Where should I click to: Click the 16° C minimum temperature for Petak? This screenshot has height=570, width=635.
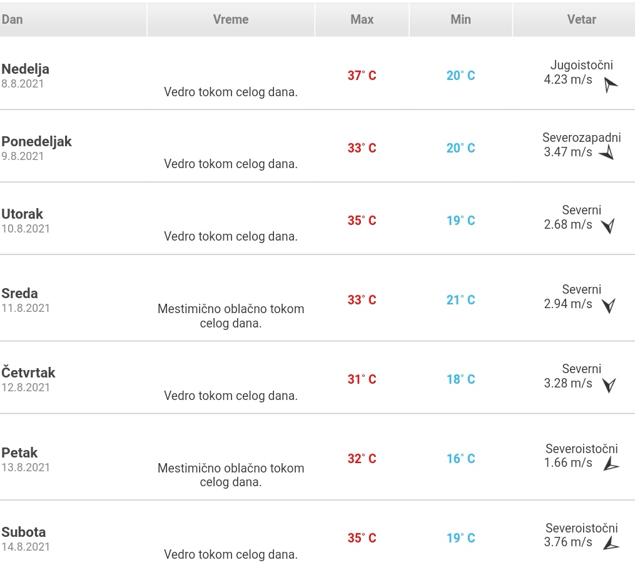pos(460,459)
